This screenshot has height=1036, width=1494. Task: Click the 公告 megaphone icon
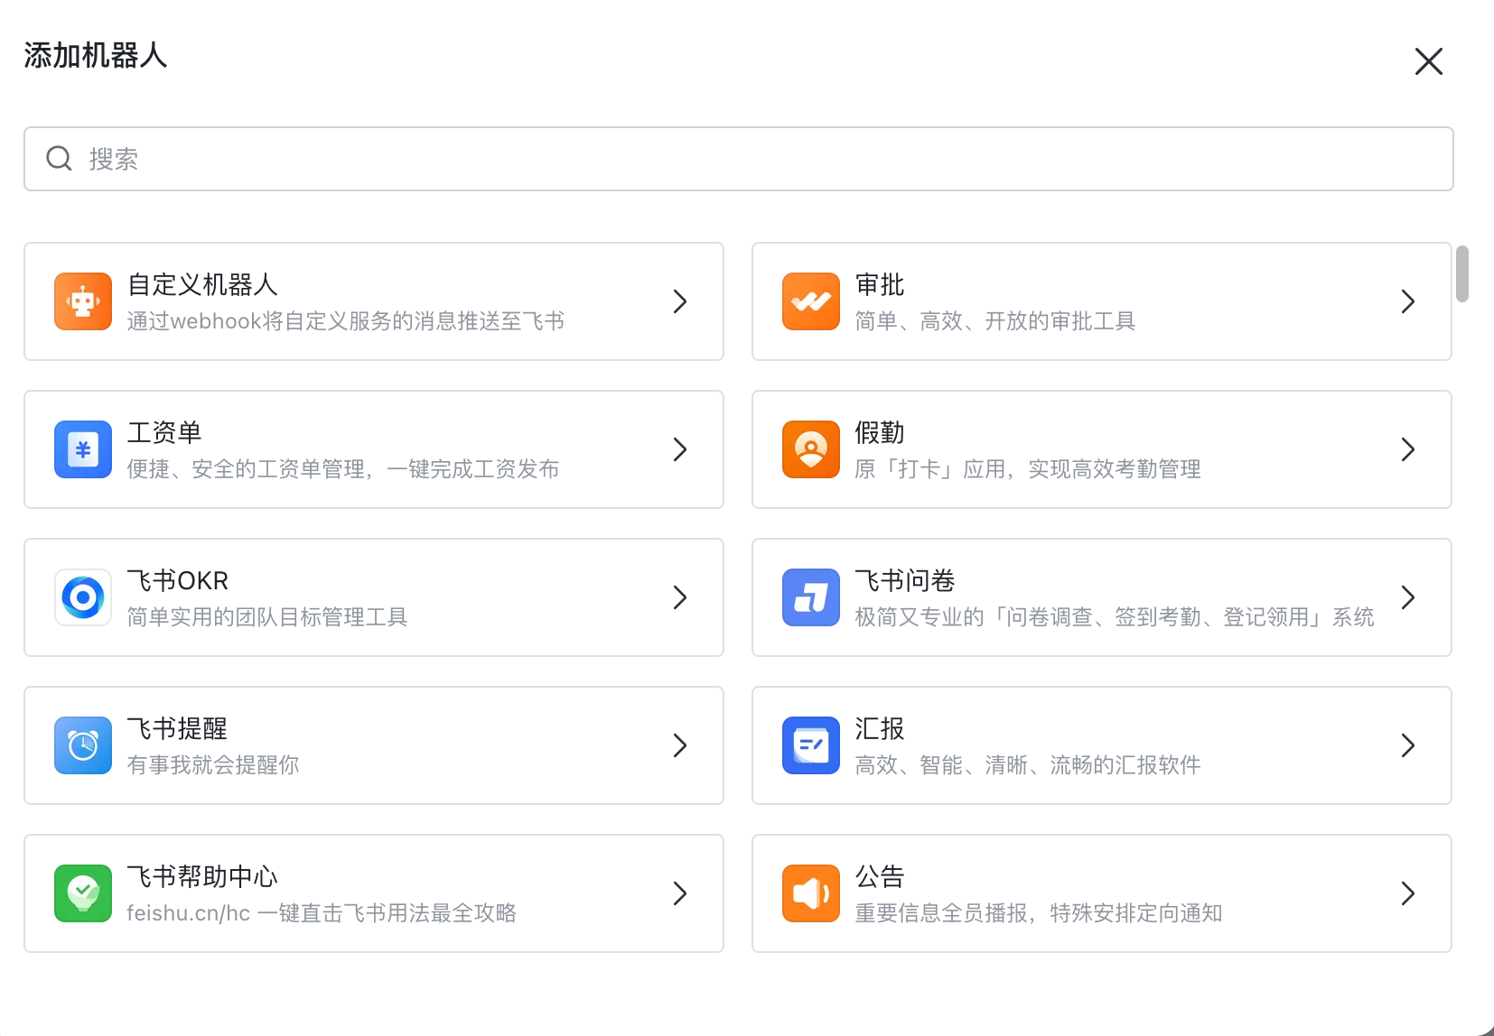pos(811,893)
